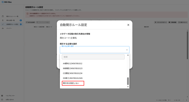
Task: Click the リストエクスポート export button
Action: click(161, 22)
